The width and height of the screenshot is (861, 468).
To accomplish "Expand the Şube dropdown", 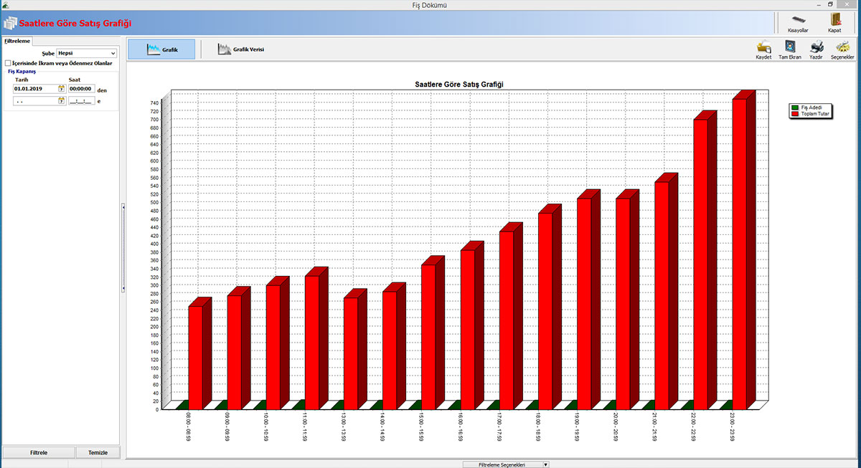I will 113,53.
